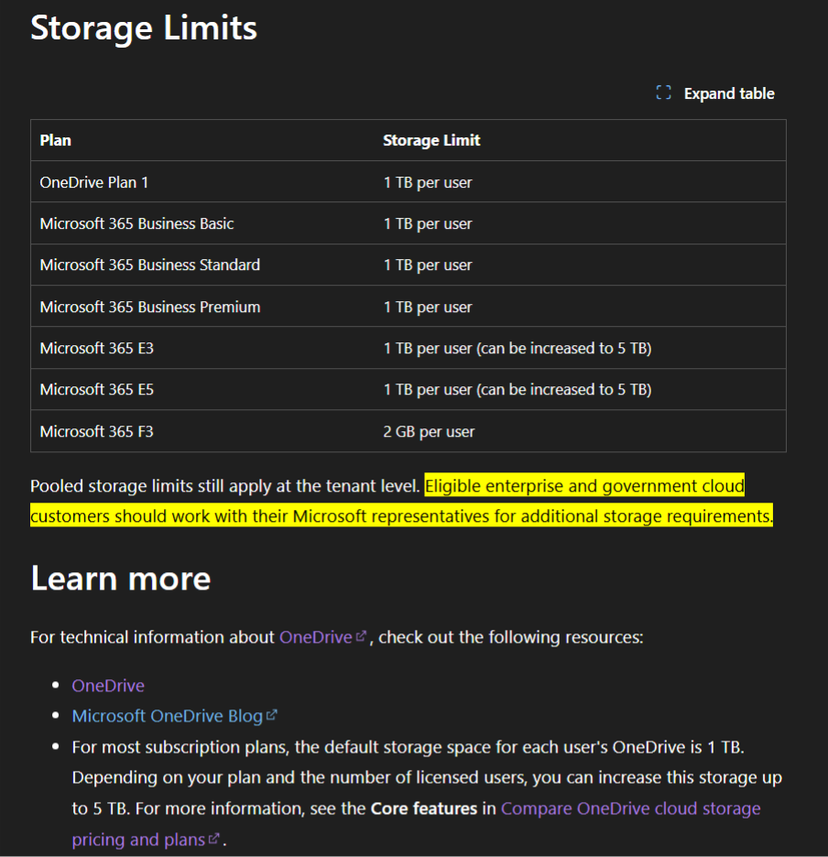Image resolution: width=828 pixels, height=857 pixels.
Task: Open the OneDrive bullet list link
Action: click(x=108, y=686)
